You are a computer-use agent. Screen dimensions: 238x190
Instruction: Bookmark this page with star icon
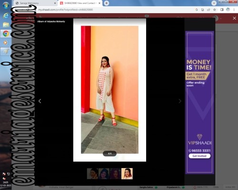pyautogui.click(x=215, y=9)
